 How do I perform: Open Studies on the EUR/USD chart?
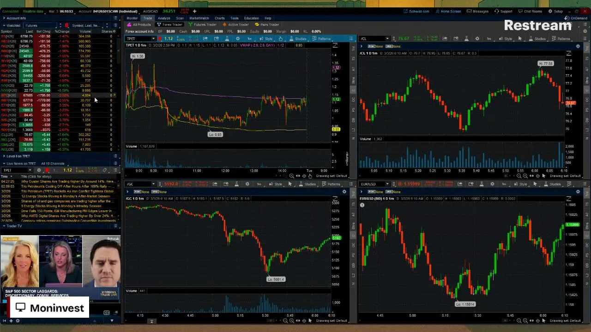click(x=552, y=184)
